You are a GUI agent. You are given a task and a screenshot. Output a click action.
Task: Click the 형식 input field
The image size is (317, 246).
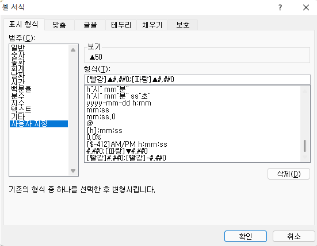(x=197, y=80)
